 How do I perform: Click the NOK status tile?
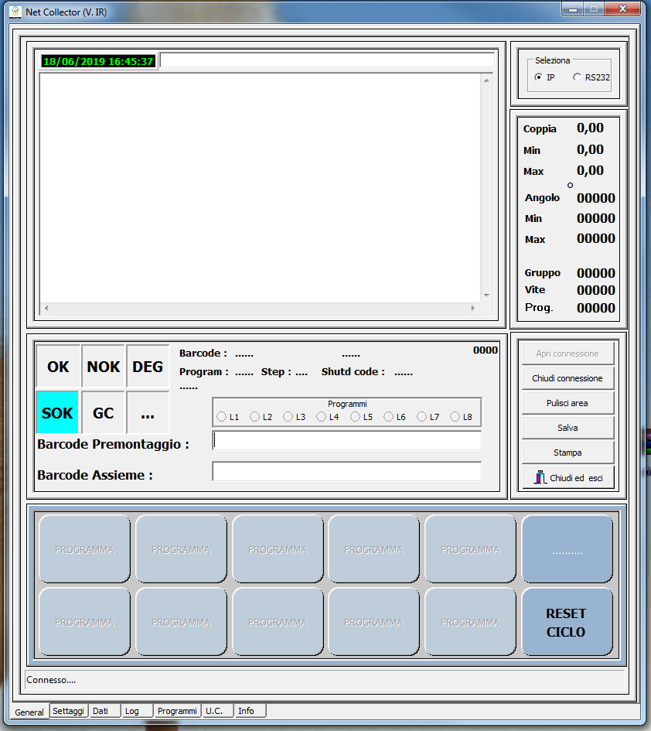pos(104,367)
